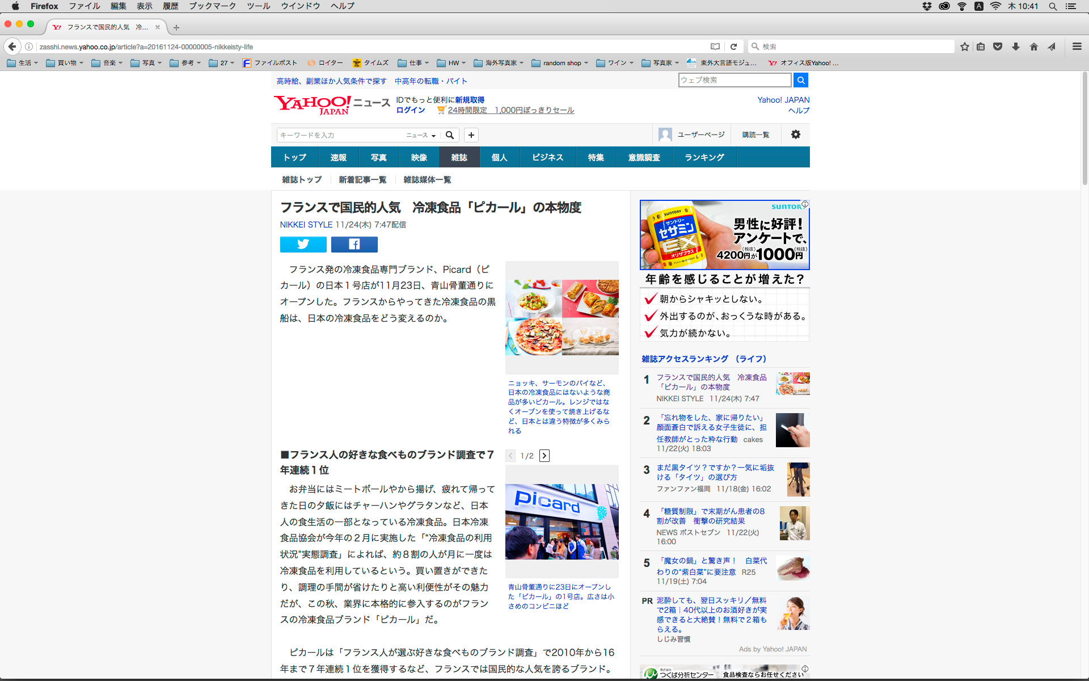Open the Firefox downloads arrow icon
1089x681 pixels.
1015,47
